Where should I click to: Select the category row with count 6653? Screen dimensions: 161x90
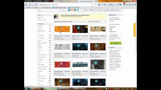(x=44, y=40)
